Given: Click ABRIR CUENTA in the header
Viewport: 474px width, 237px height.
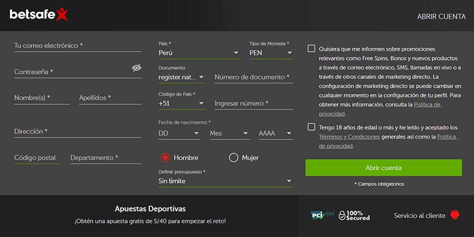Looking at the screenshot, I should coord(441,17).
